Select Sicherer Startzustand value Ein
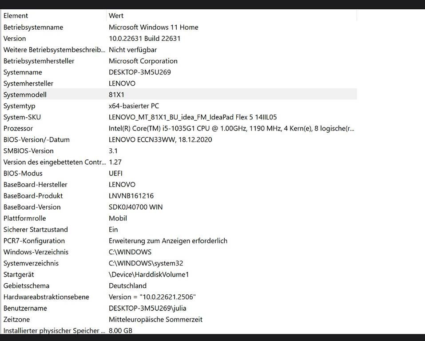 [x=113, y=230]
